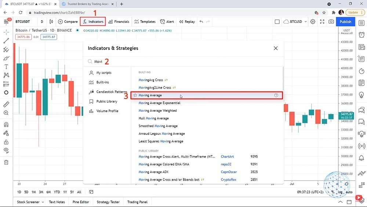Select the Candlestick Patterns category
The height and width of the screenshot is (207, 367).
112,92
